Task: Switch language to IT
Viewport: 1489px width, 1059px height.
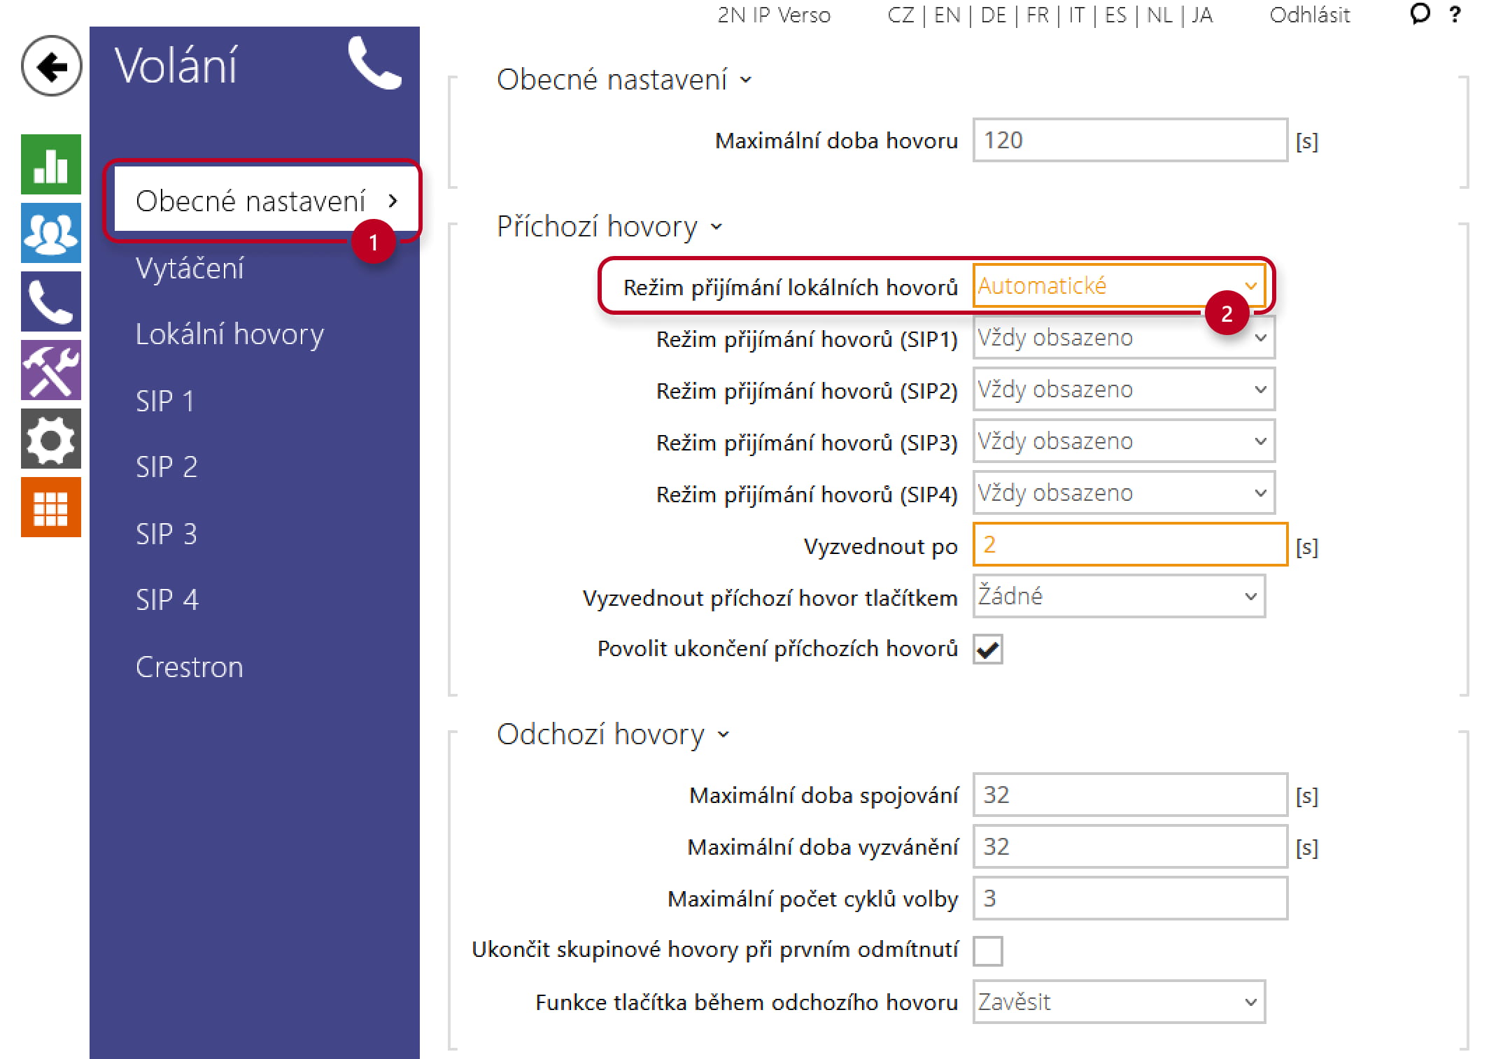Action: (1076, 15)
